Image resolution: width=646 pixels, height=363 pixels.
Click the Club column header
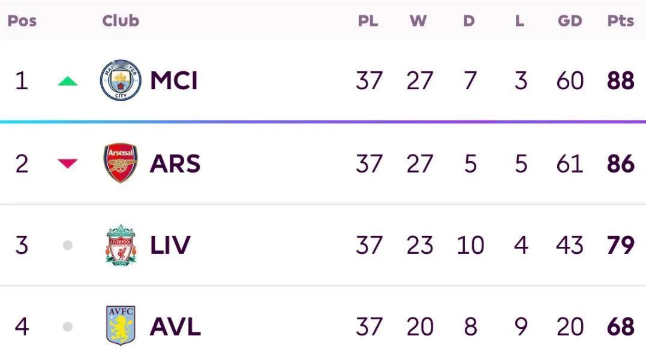click(121, 20)
